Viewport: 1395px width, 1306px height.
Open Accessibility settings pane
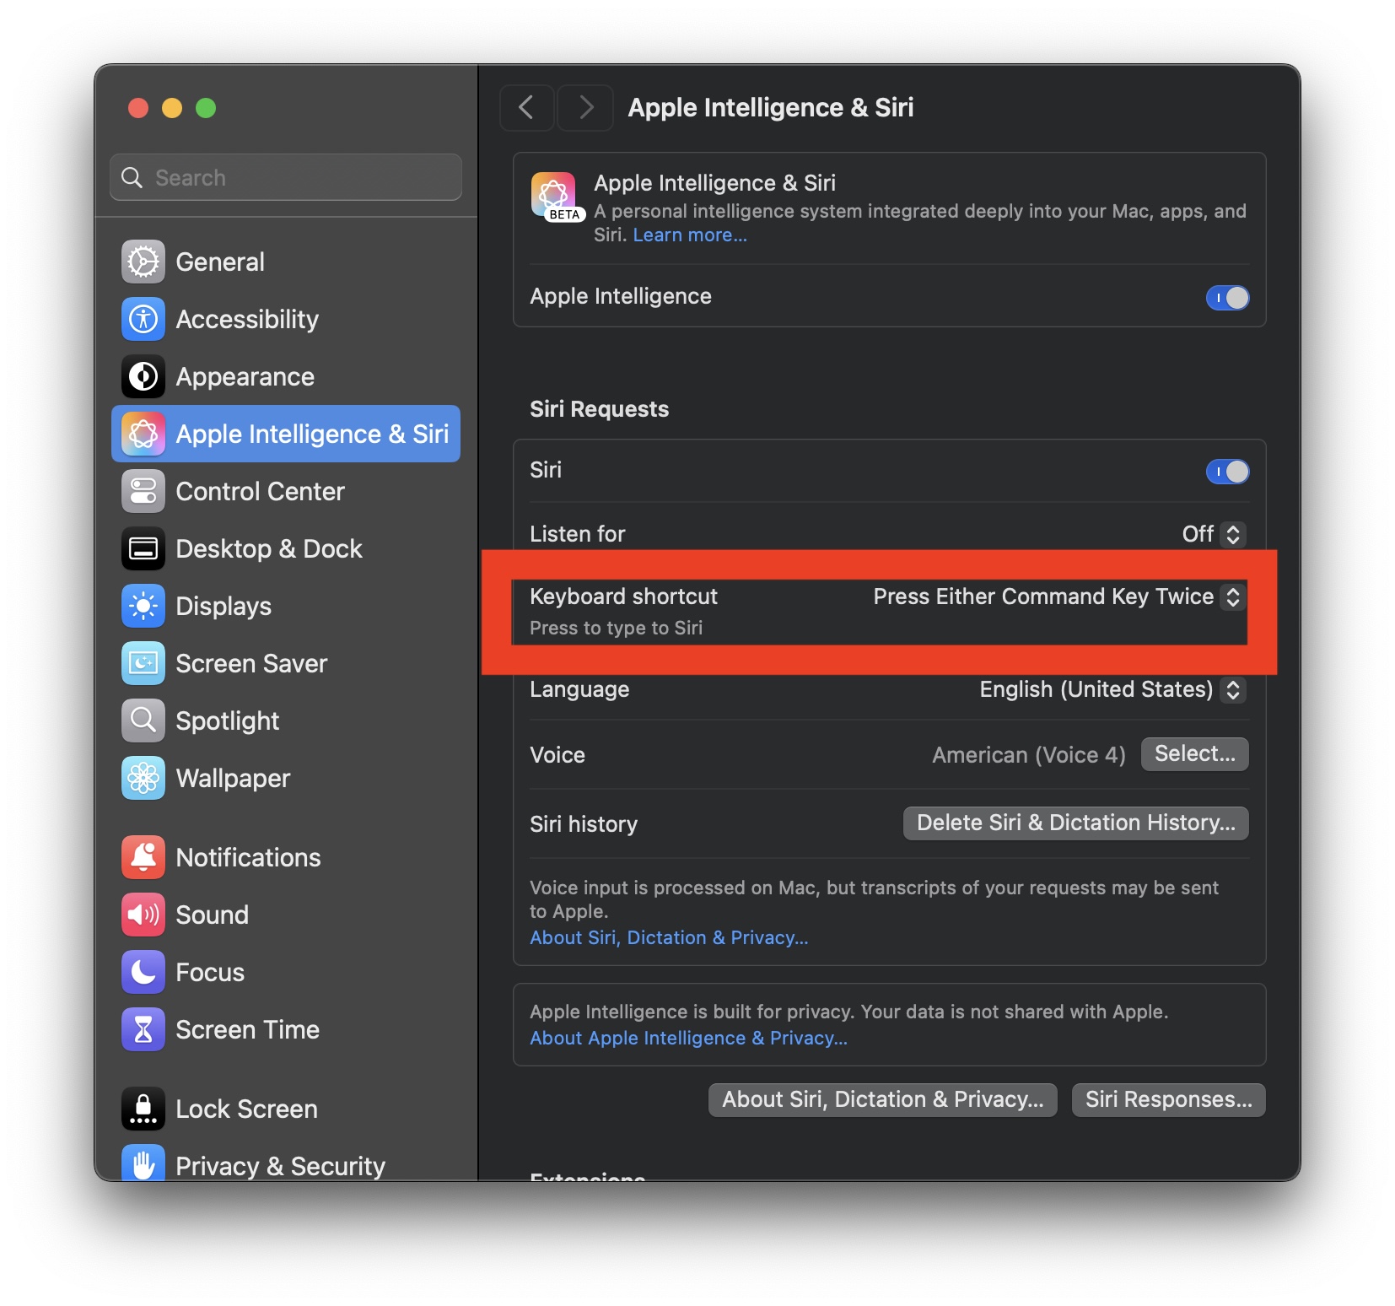286,319
